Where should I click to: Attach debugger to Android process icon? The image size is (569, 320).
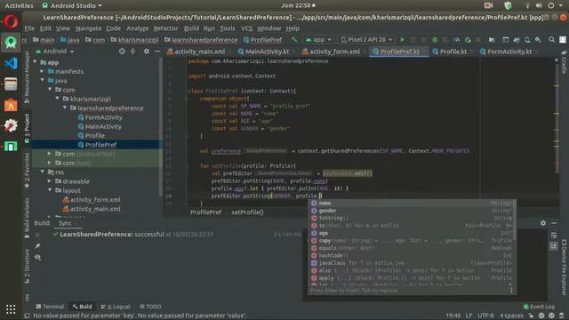pos(468,39)
